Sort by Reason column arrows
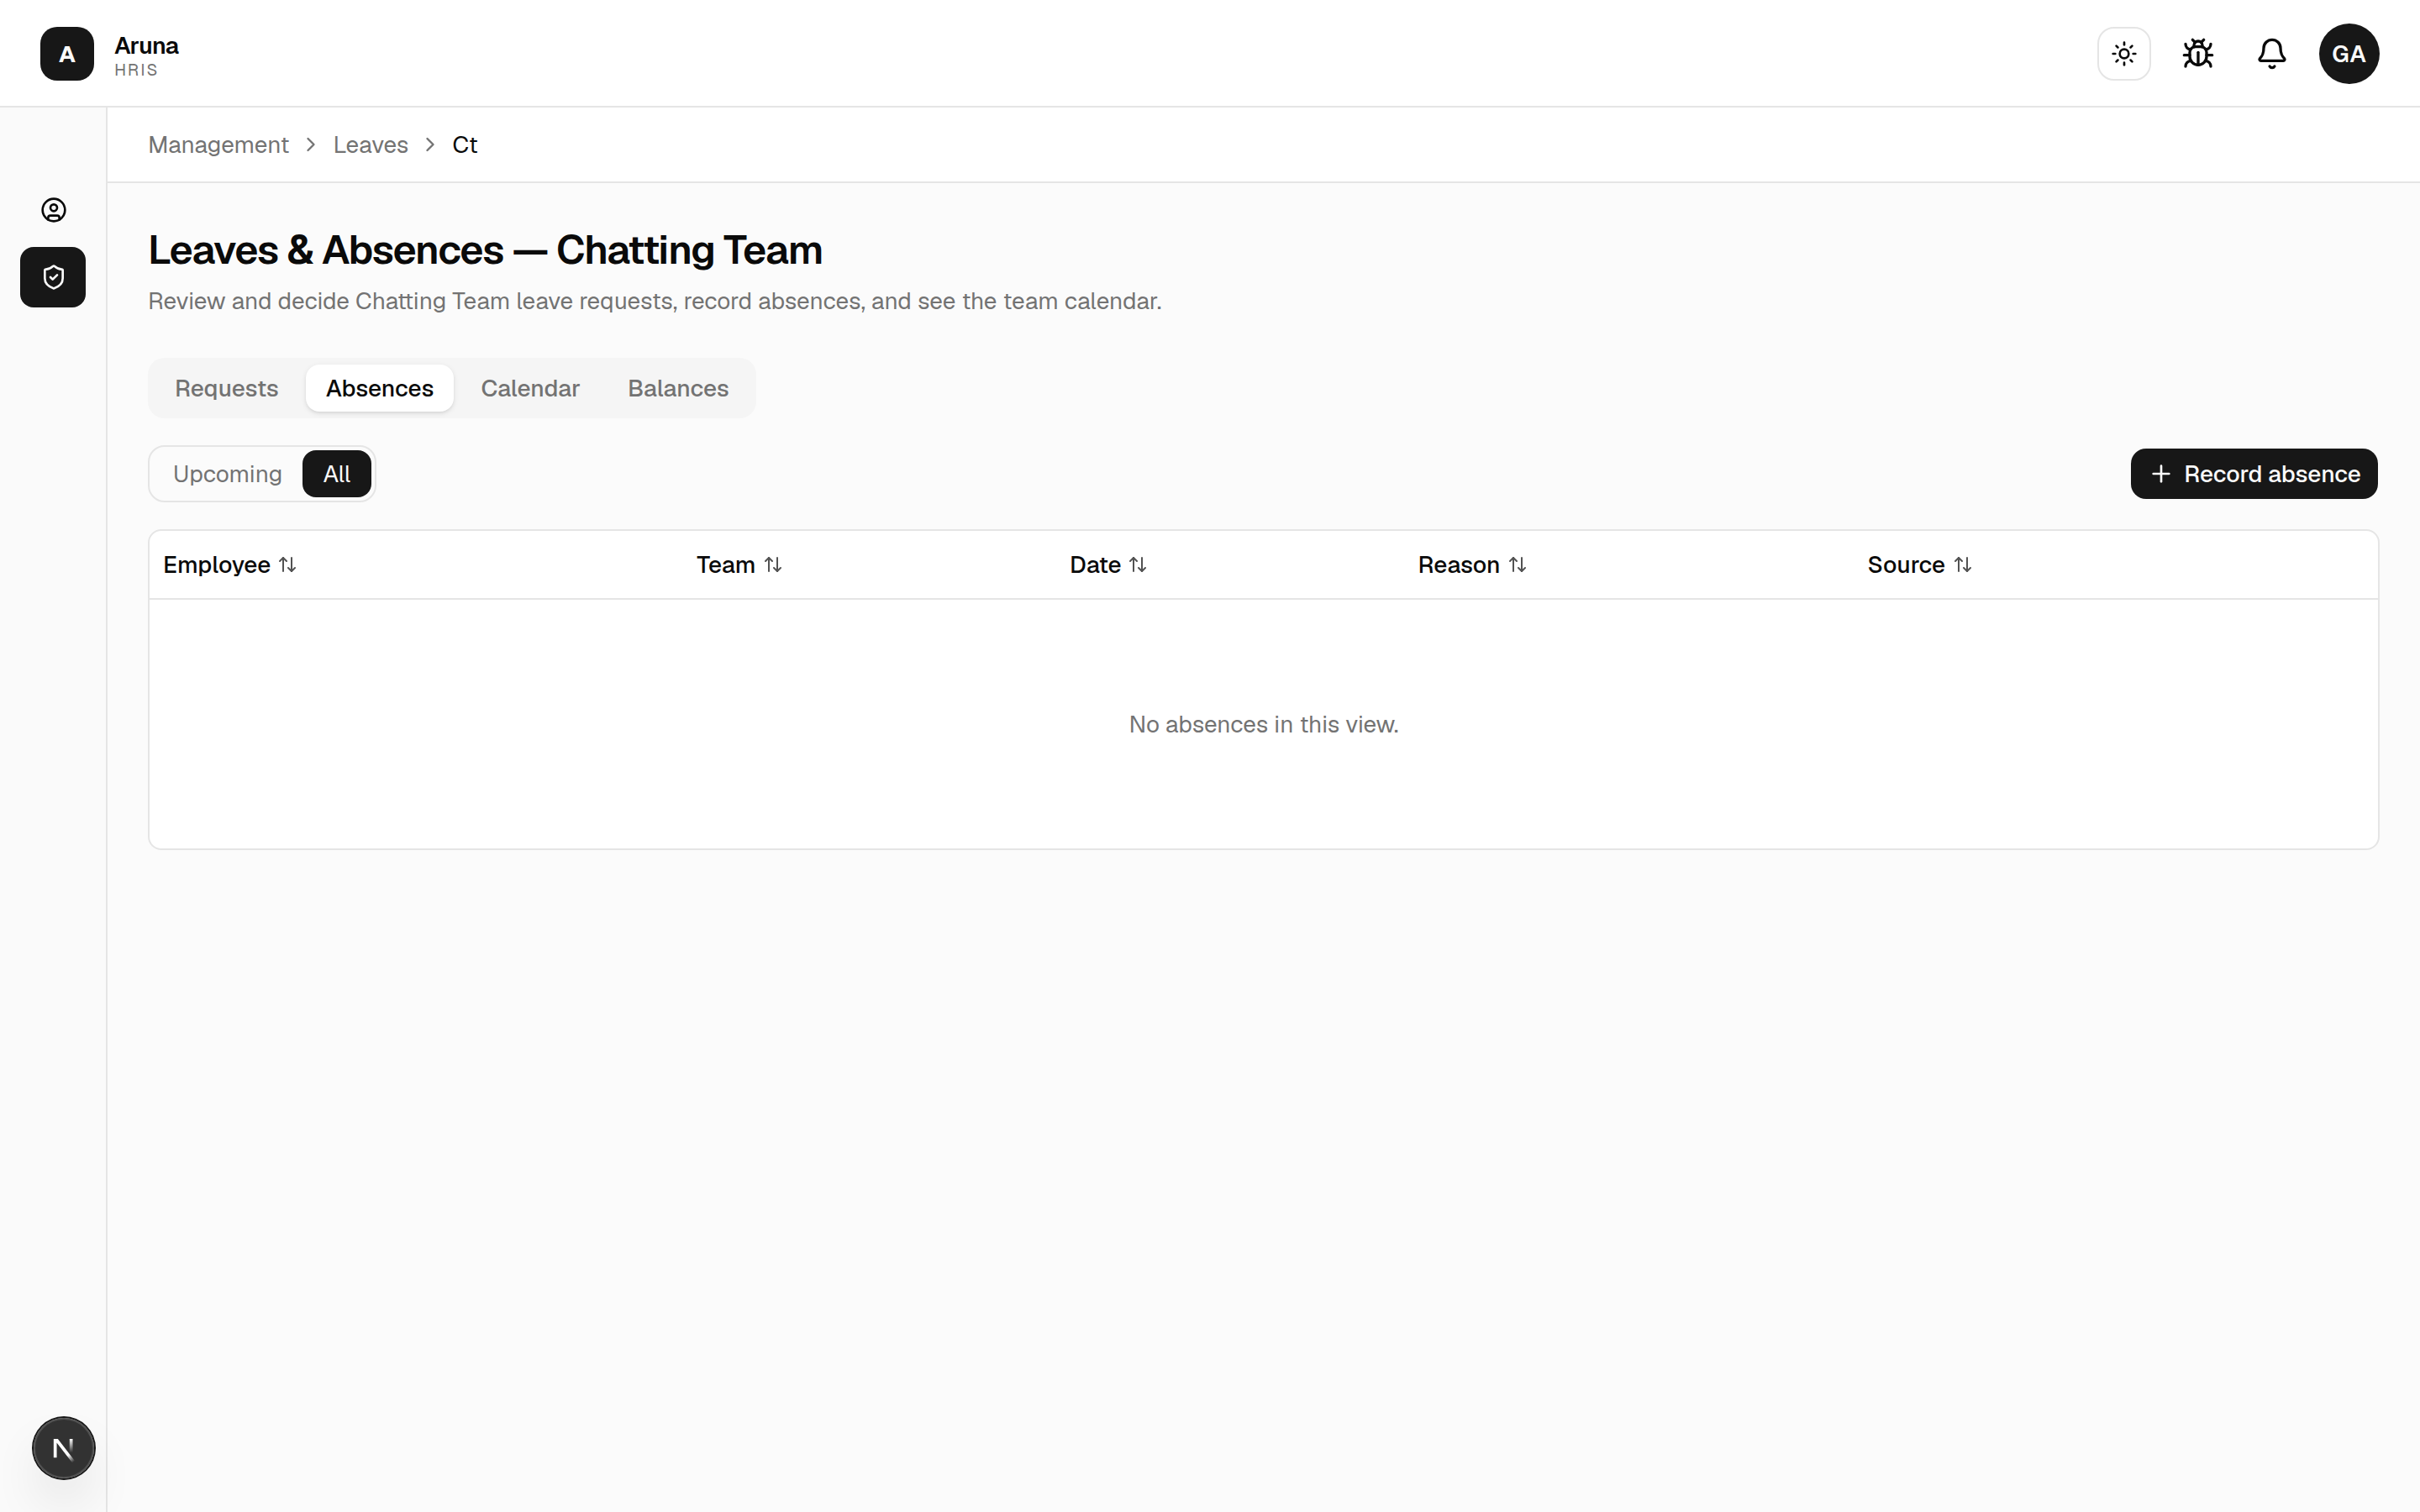Image resolution: width=2420 pixels, height=1512 pixels. (1518, 565)
